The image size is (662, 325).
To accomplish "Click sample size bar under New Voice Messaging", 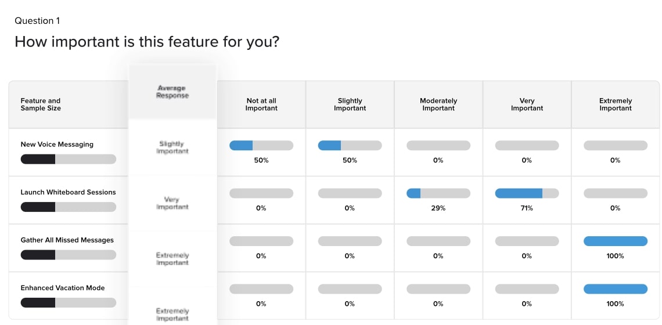I will coord(69,159).
